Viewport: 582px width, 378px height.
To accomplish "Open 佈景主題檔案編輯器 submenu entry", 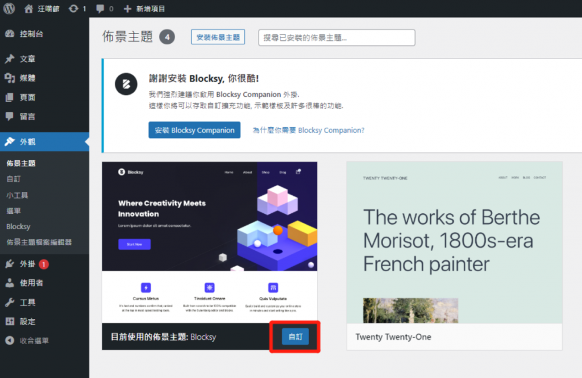I will point(39,242).
